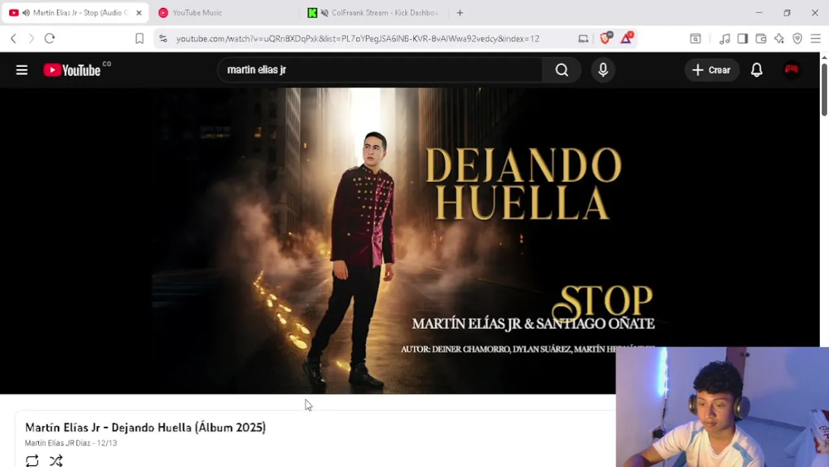Mute the audio icon on first tab
Viewport: 829px width, 467px height.
[26, 13]
